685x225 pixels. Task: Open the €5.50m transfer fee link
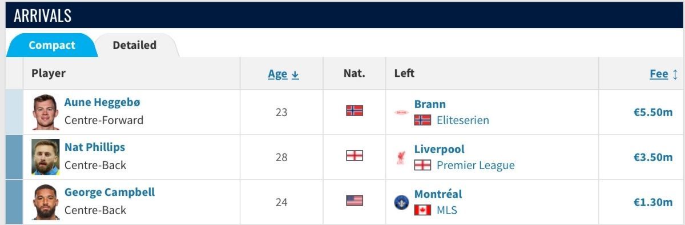coord(653,112)
